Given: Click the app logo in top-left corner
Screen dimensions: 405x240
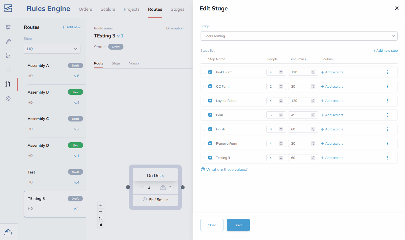Looking at the screenshot, I should point(8,8).
